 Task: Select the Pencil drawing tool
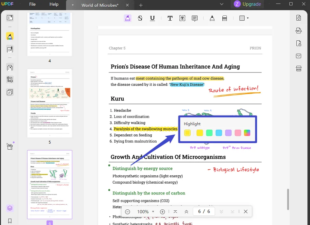pos(212,18)
